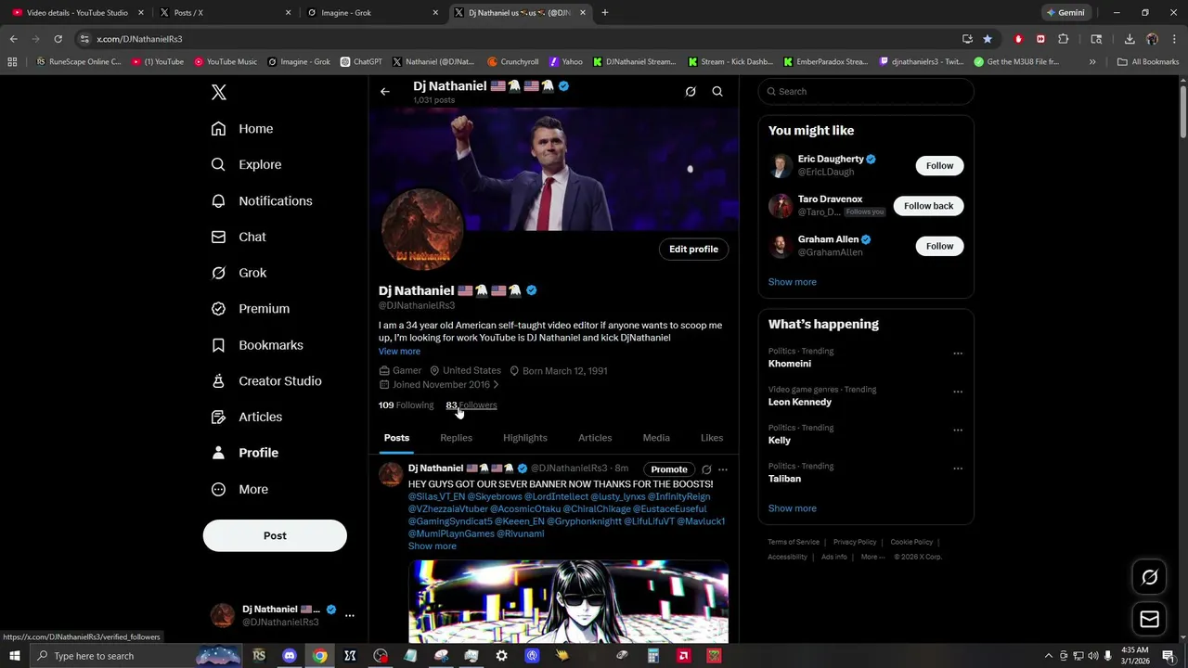
Task: Switch to the Replies tab
Action: (x=456, y=438)
